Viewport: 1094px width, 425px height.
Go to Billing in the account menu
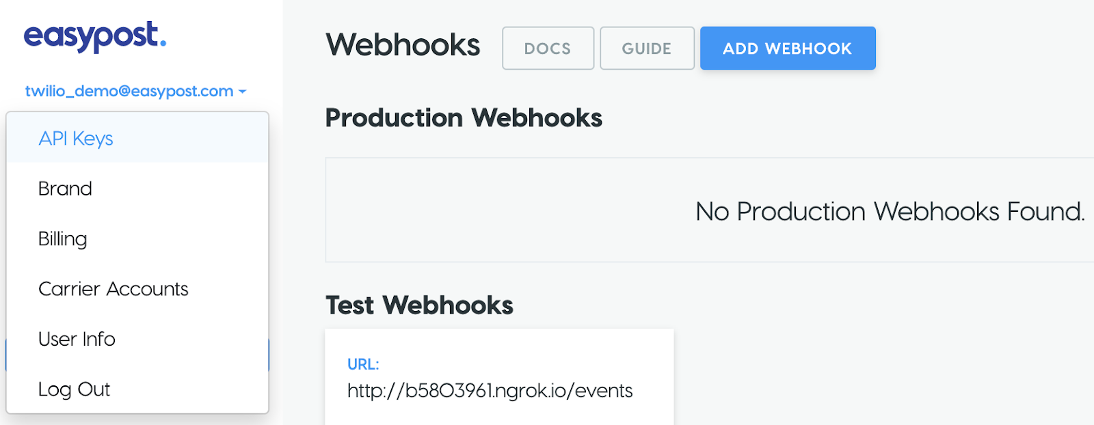click(137, 238)
